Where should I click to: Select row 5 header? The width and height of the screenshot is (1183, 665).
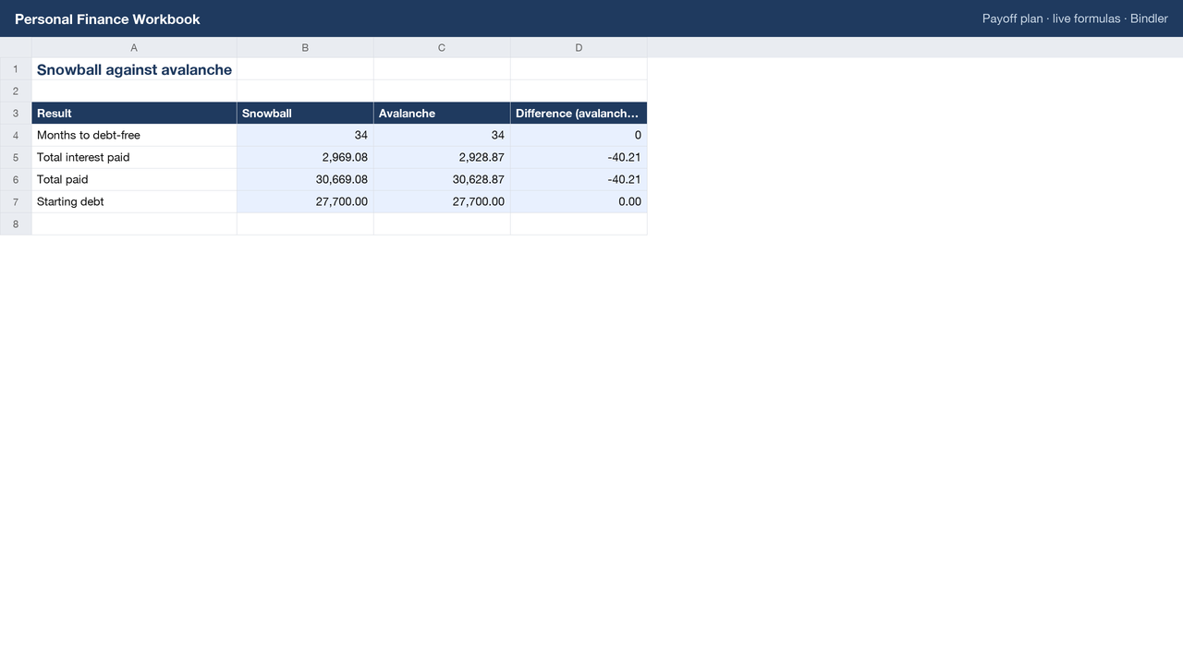pyautogui.click(x=16, y=158)
